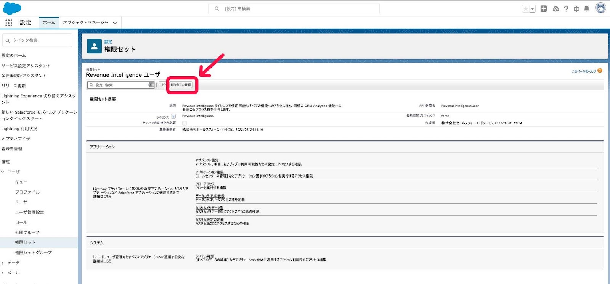Open 登録を管理 in the sidebar

click(12, 149)
